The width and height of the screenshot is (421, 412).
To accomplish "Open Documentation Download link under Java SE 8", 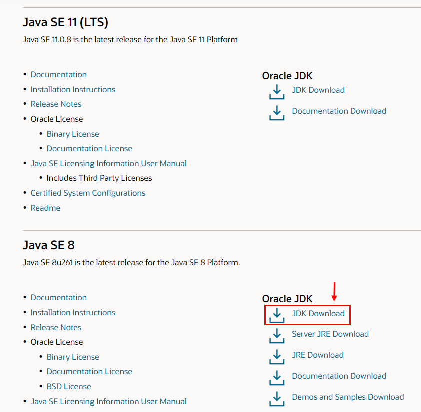I will coord(339,376).
